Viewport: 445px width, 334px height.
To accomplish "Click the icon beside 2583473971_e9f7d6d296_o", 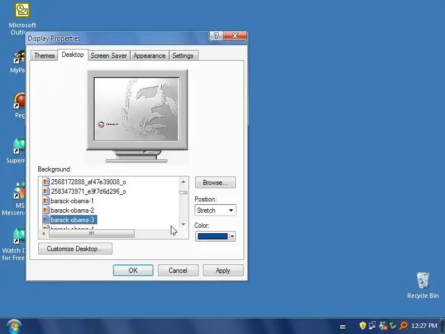I will coord(46,191).
